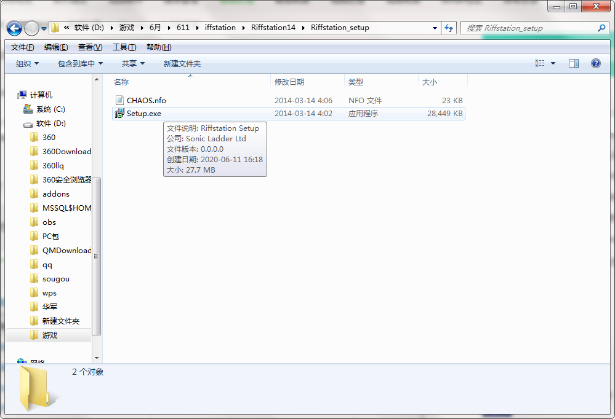This screenshot has width=615, height=419.
Task: Open the help question mark icon
Action: pyautogui.click(x=595, y=63)
